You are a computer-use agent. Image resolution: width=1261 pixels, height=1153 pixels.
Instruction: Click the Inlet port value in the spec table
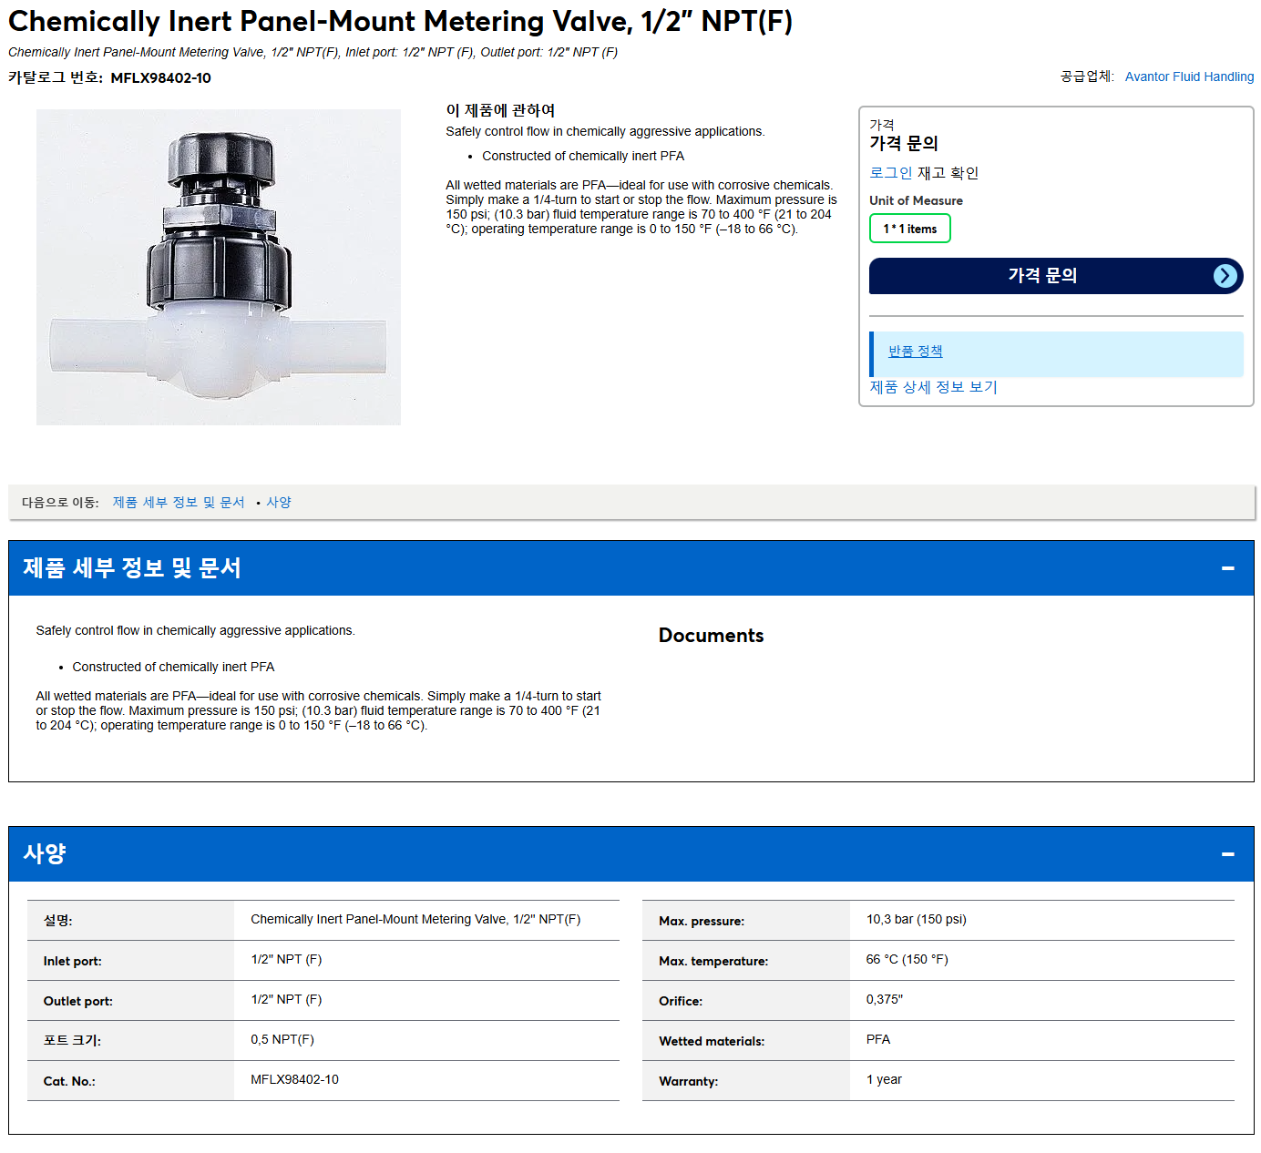point(286,960)
